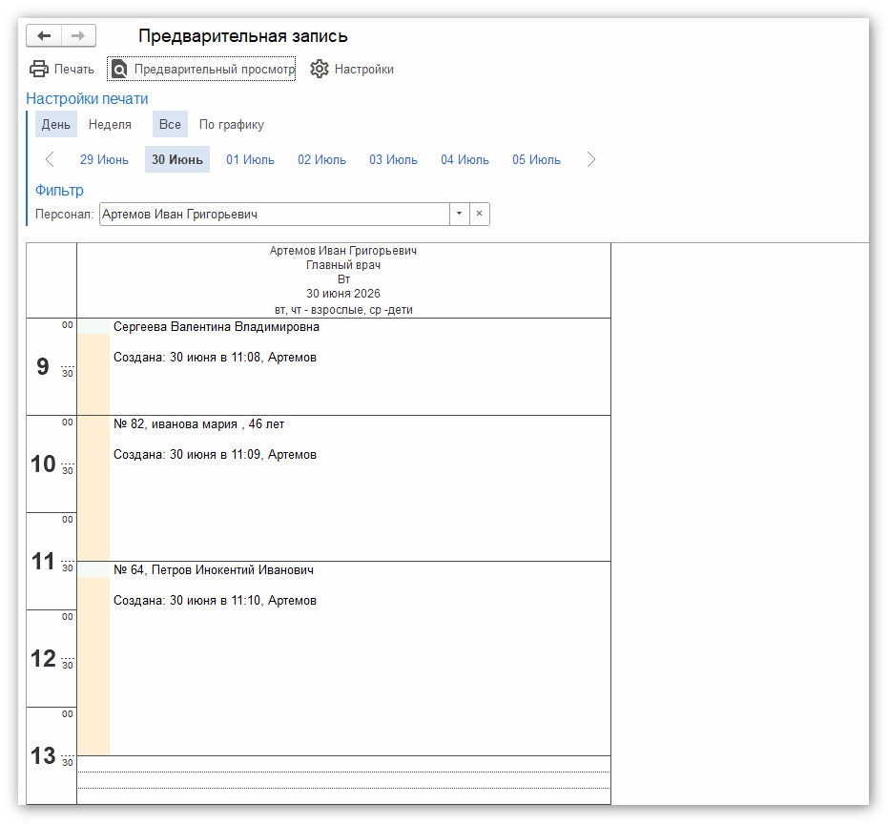Image resolution: width=888 pixels, height=824 pixels.
Task: Open Настройки gear settings
Action: click(x=352, y=69)
